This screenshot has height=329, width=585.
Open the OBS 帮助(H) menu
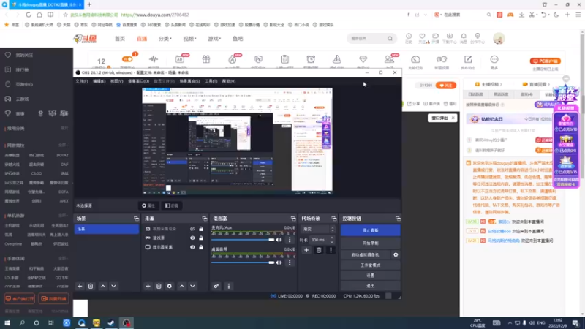[x=229, y=81]
